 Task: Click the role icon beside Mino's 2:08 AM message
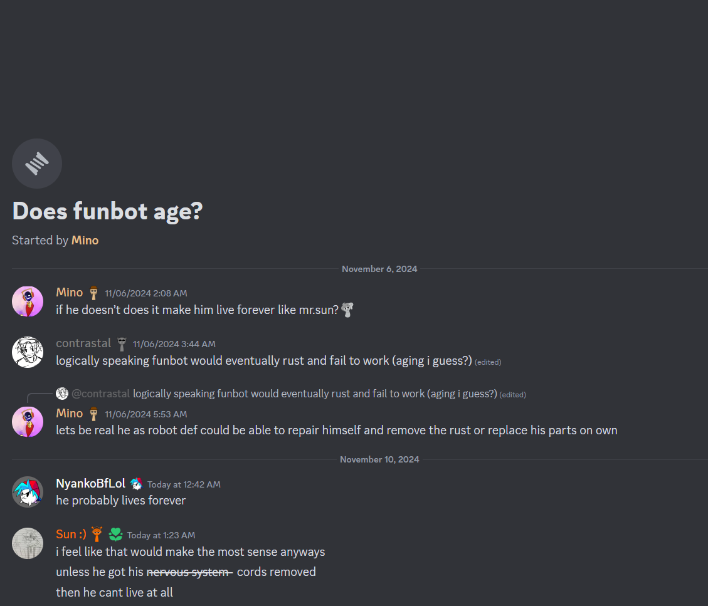93,293
